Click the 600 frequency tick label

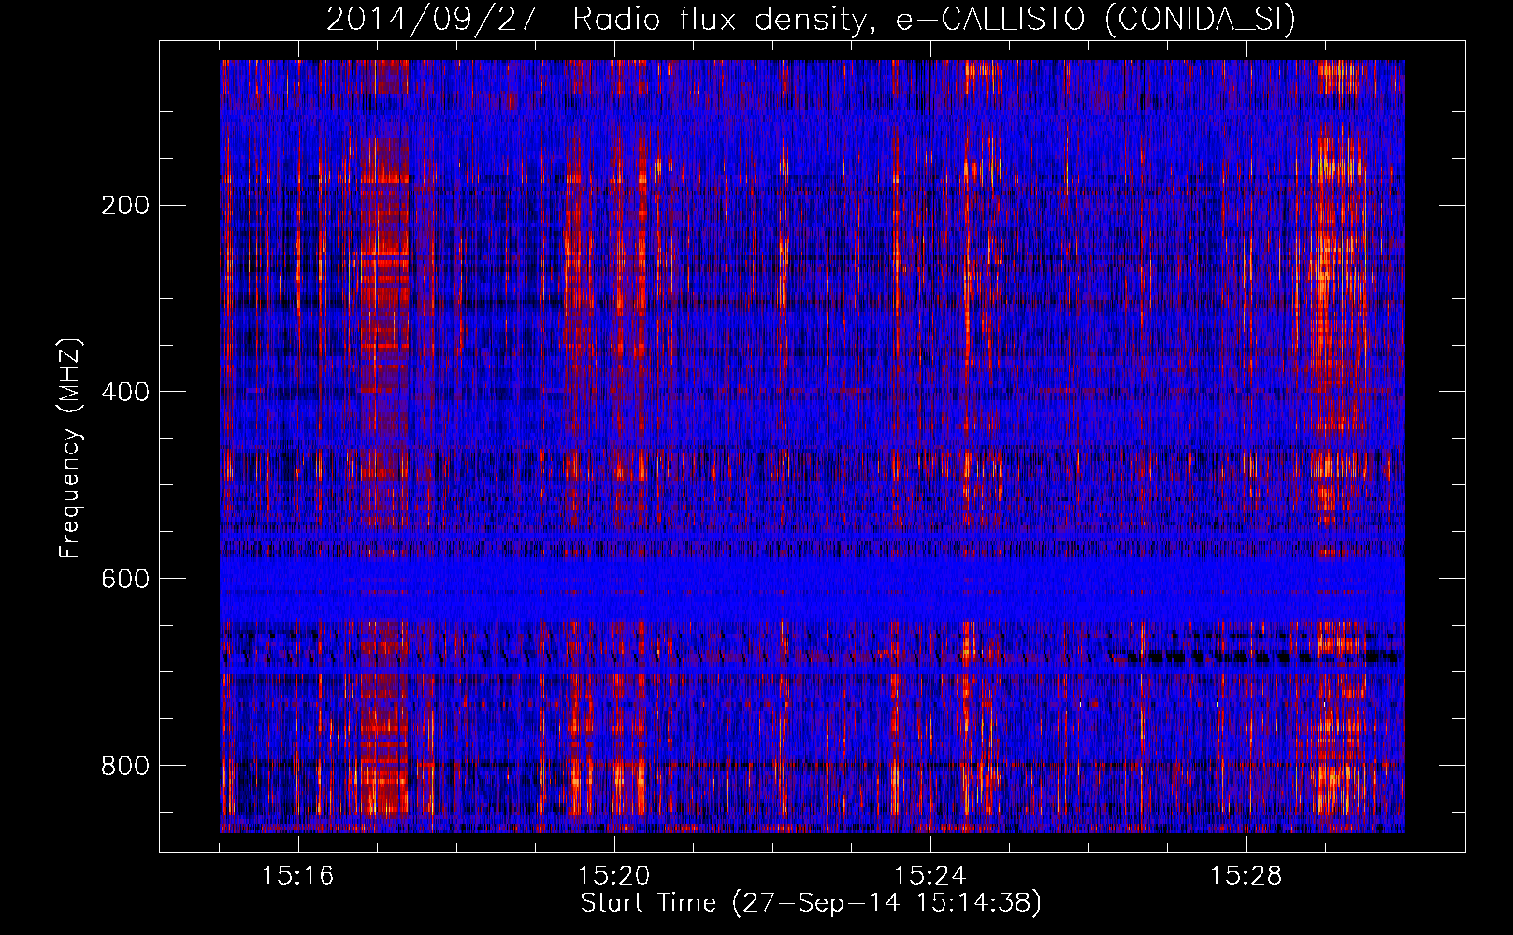124,579
